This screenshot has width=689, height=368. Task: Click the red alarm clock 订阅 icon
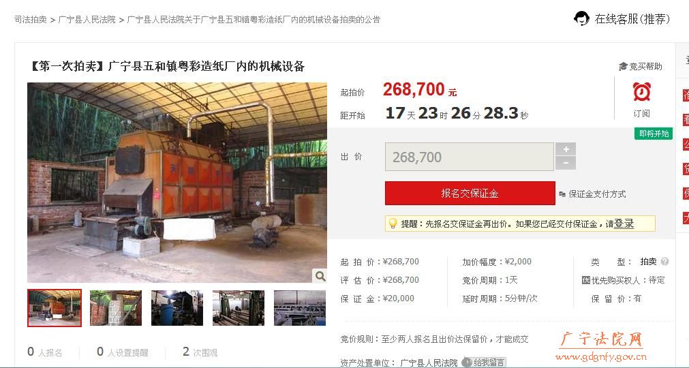point(641,91)
